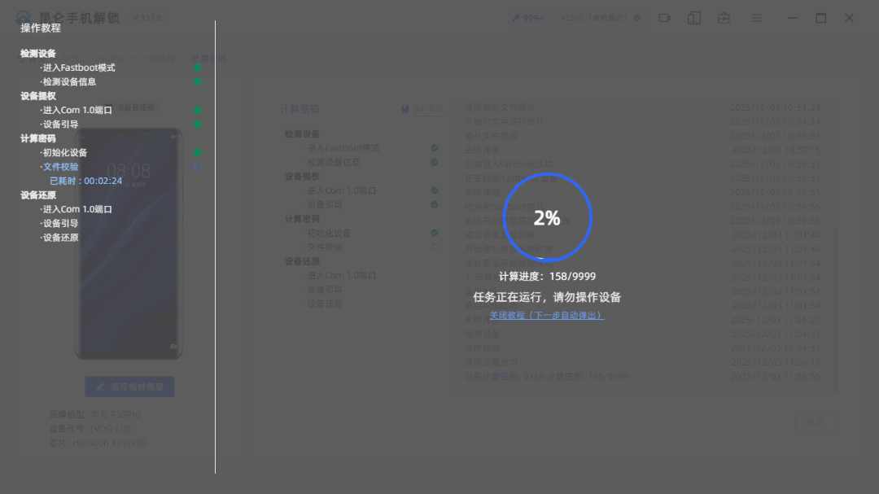This screenshot has height=494, width=879.
Task: Click log entry 引导进入fastboot成功
Action: coord(509,164)
